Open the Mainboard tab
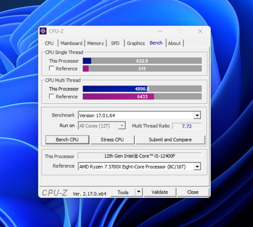 coord(71,43)
